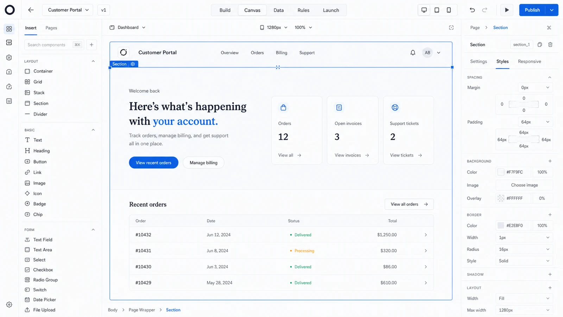Click the back arrow in top bar
The height and width of the screenshot is (317, 563).
(31, 10)
